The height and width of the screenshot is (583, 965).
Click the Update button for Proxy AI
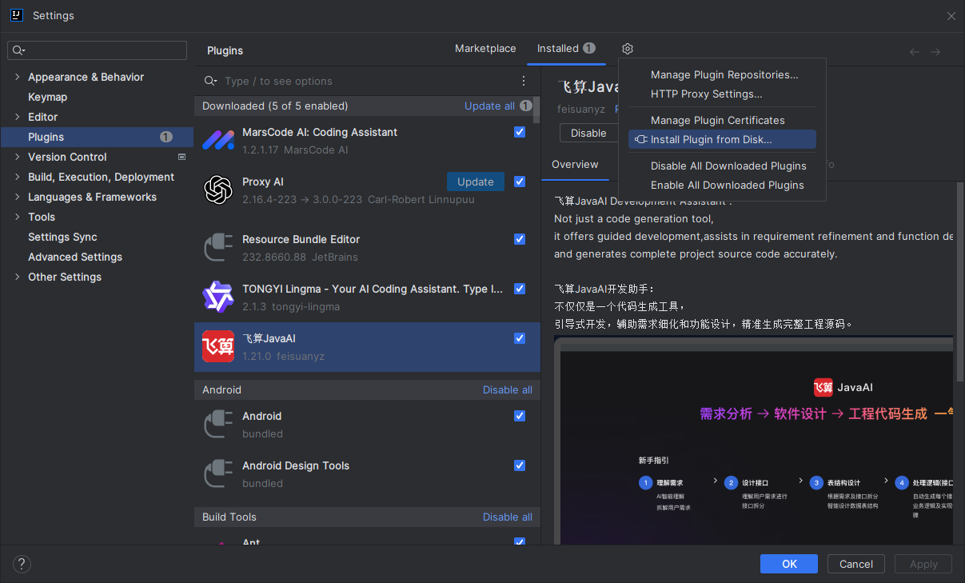(476, 182)
